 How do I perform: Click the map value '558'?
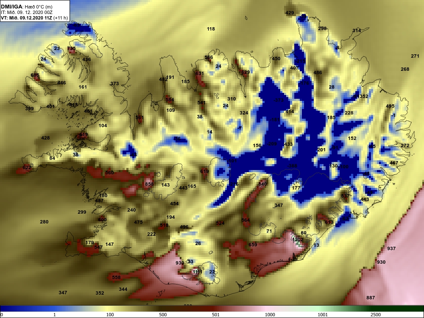[116, 277]
